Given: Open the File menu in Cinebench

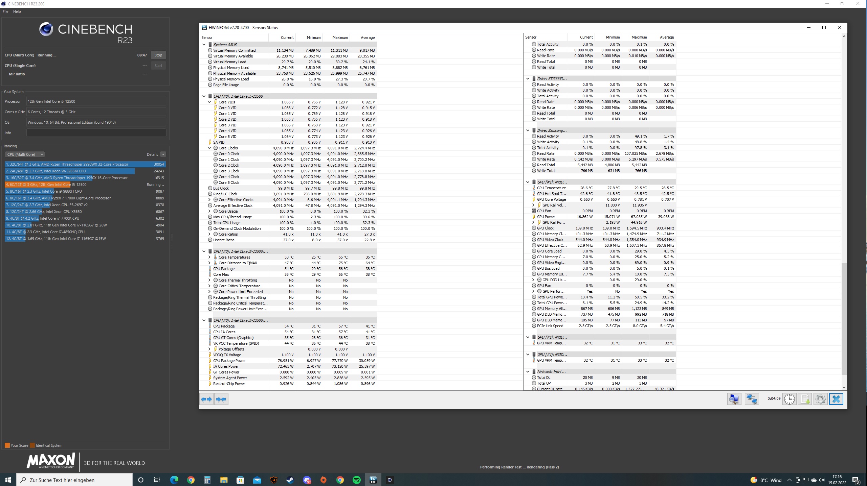Looking at the screenshot, I should coord(5,11).
